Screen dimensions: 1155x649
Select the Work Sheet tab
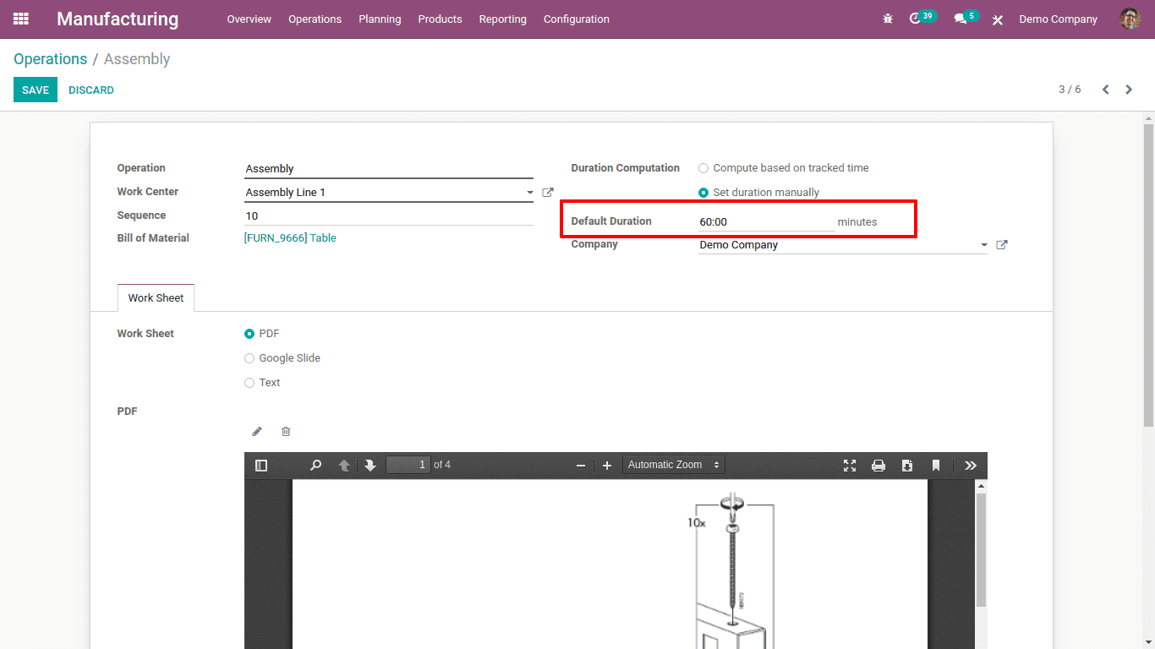pyautogui.click(x=156, y=297)
